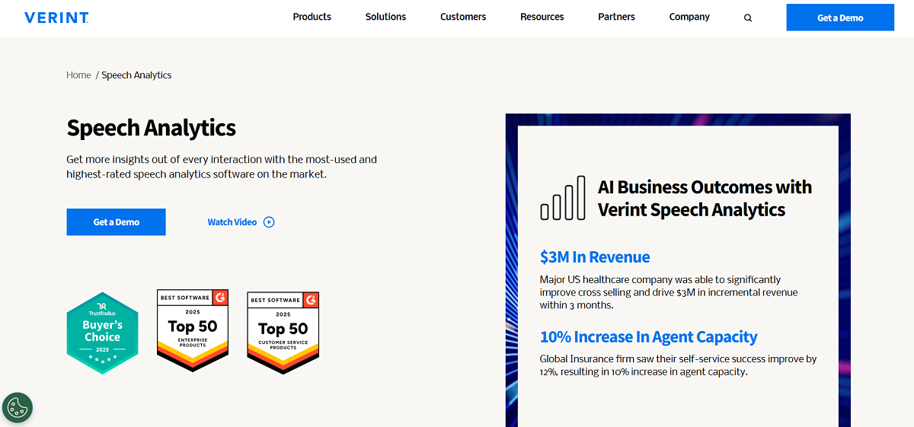
Task: Click the 10% Increase In Agent Capacity heading
Action: pos(648,337)
